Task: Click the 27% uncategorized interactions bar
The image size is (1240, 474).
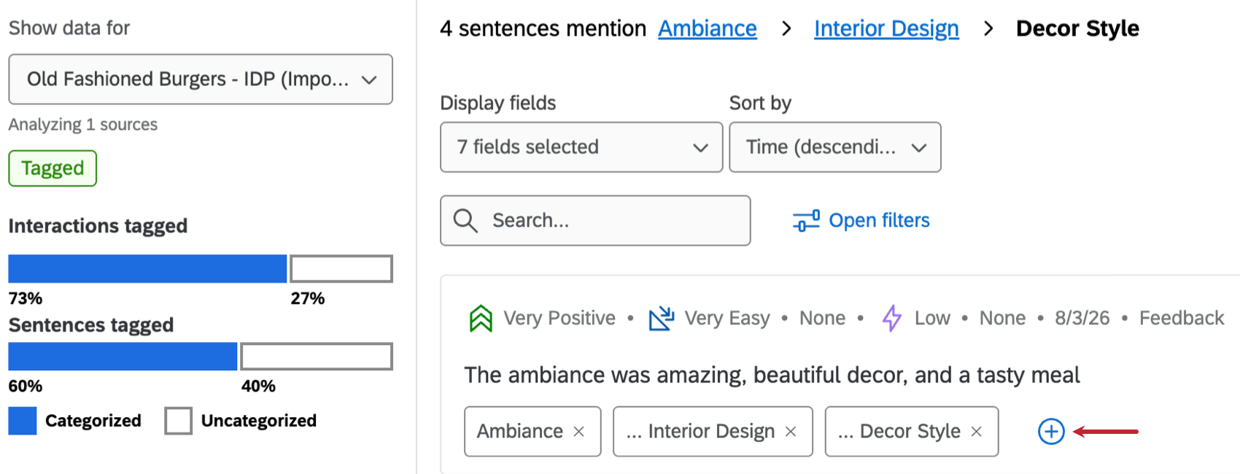Action: (341, 269)
